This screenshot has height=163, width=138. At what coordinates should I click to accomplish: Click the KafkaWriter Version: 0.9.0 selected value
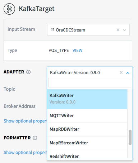click(x=75, y=73)
